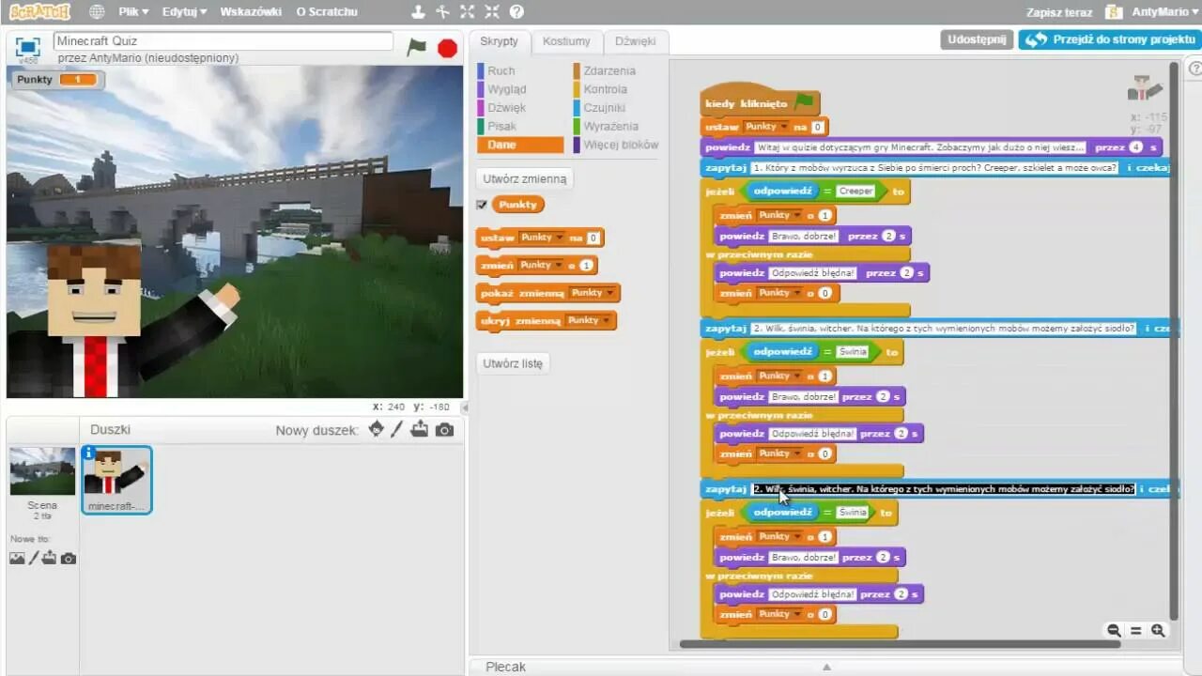Create new sprite from camera
The height and width of the screenshot is (676, 1202).
click(444, 430)
